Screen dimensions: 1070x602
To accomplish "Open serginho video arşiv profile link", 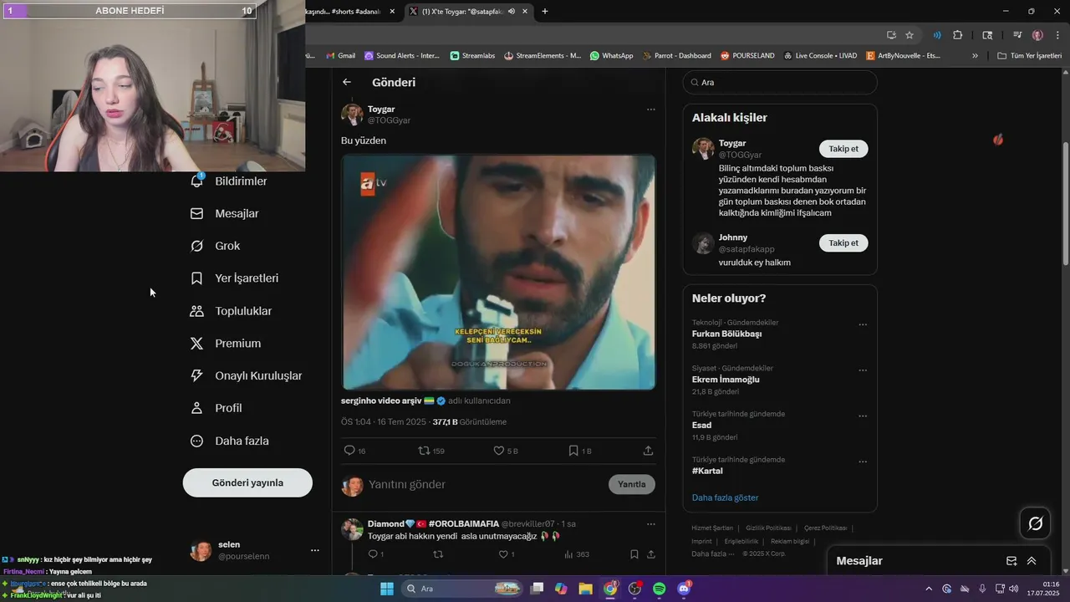I will pos(382,400).
